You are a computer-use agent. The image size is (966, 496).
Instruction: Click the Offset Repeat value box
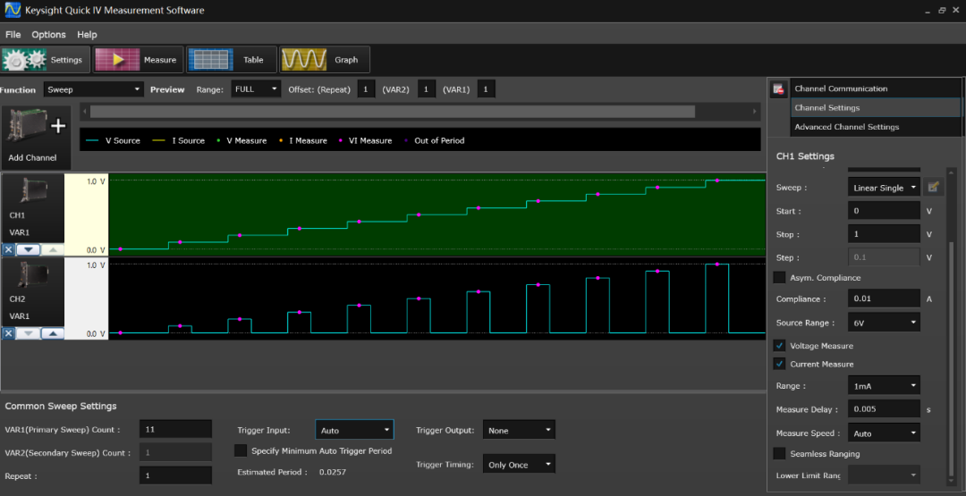pos(365,89)
